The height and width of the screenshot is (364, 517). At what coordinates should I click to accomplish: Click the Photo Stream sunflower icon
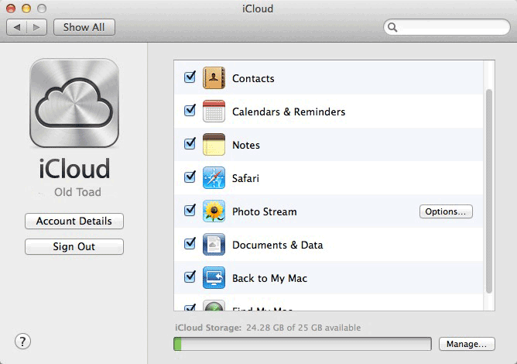point(214,211)
